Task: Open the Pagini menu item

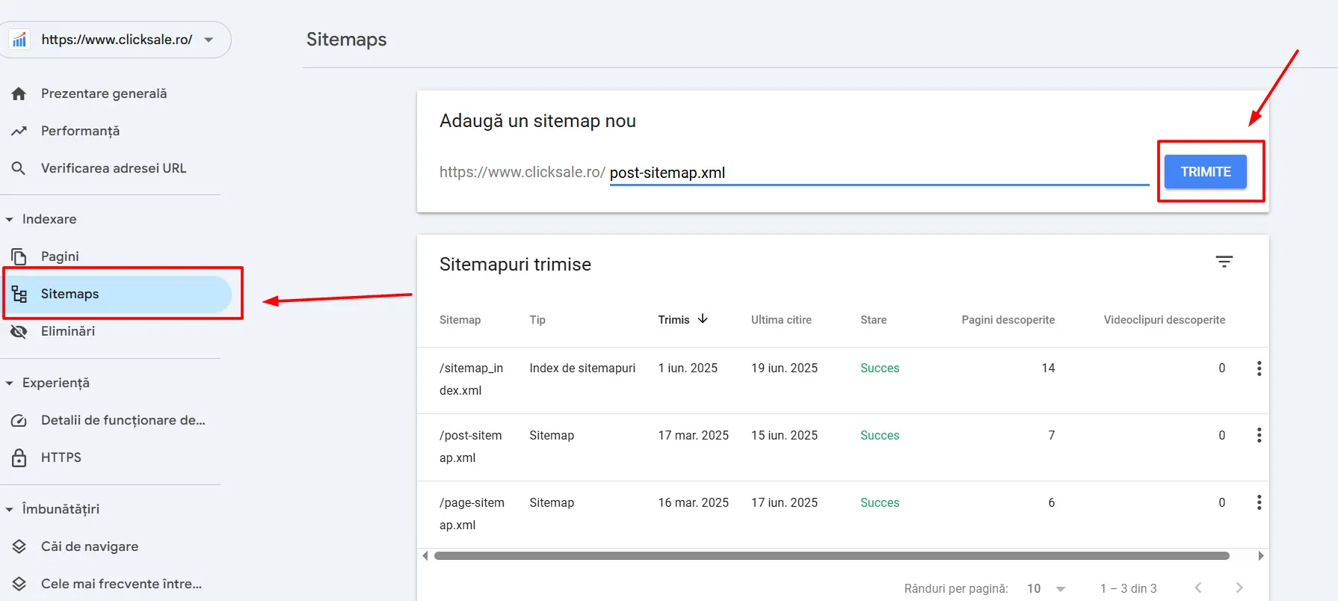Action: click(x=60, y=256)
